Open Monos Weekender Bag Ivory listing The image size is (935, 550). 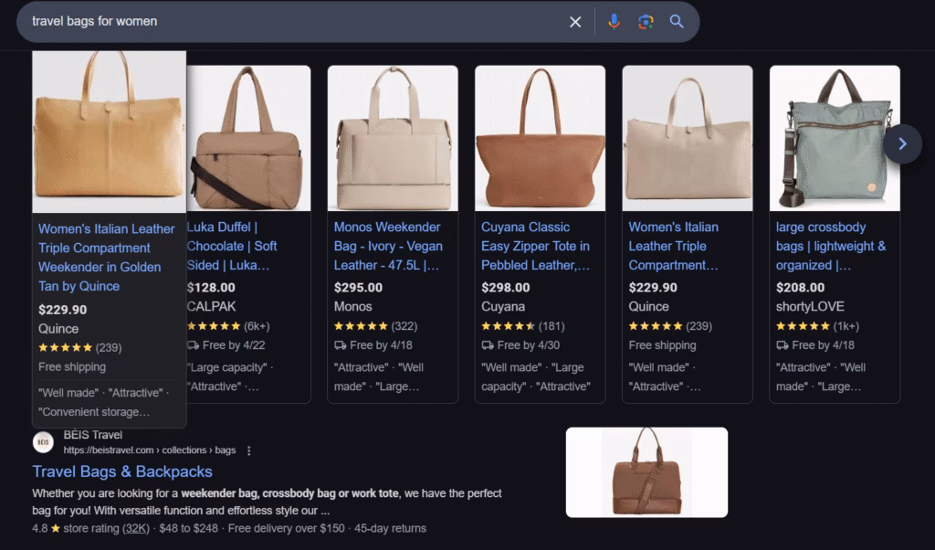(x=387, y=246)
